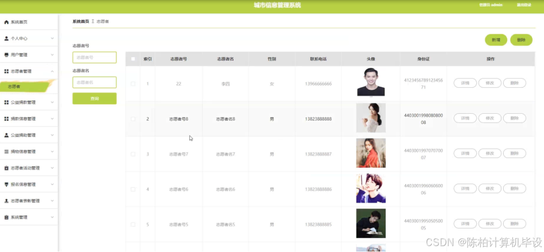Click cell 志愿者号8
The height and width of the screenshot is (252, 544).
coord(179,119)
